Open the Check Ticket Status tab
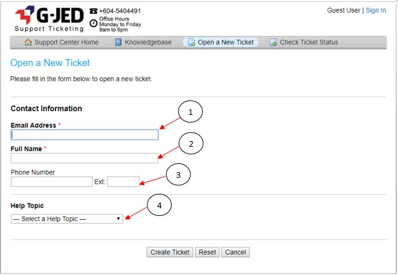This screenshot has width=398, height=275. point(308,43)
